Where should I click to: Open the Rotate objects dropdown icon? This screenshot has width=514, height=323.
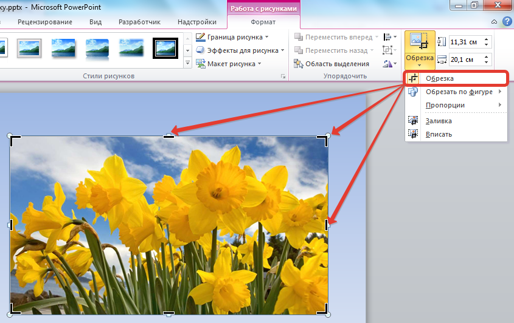[390, 64]
